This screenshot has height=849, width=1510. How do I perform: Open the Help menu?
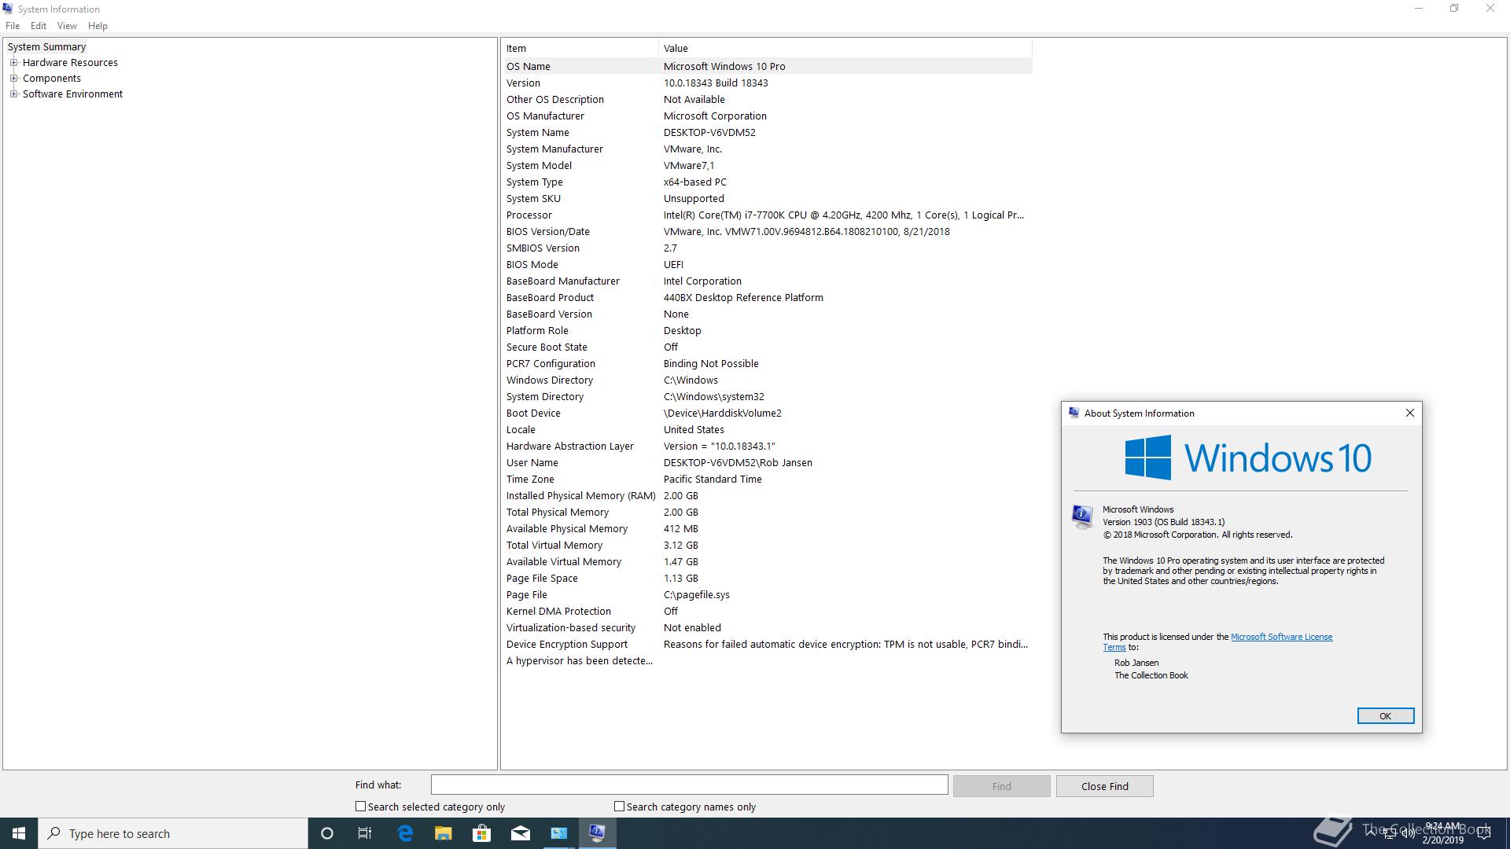click(x=98, y=26)
